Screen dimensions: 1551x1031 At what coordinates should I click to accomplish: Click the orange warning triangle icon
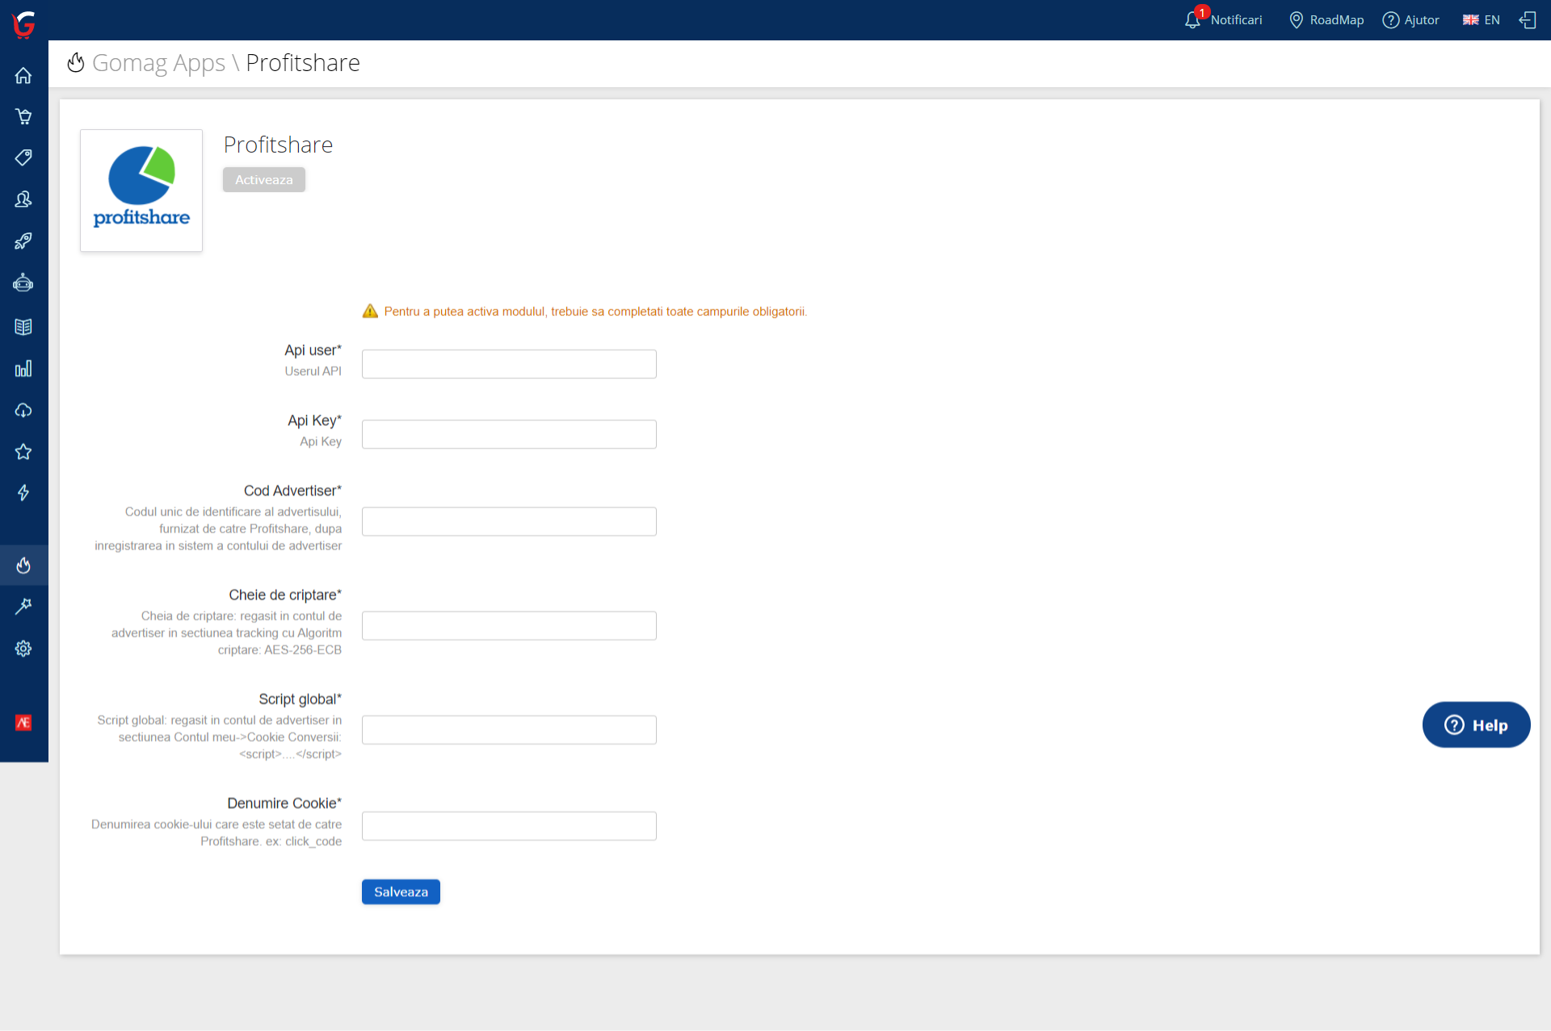tap(370, 311)
